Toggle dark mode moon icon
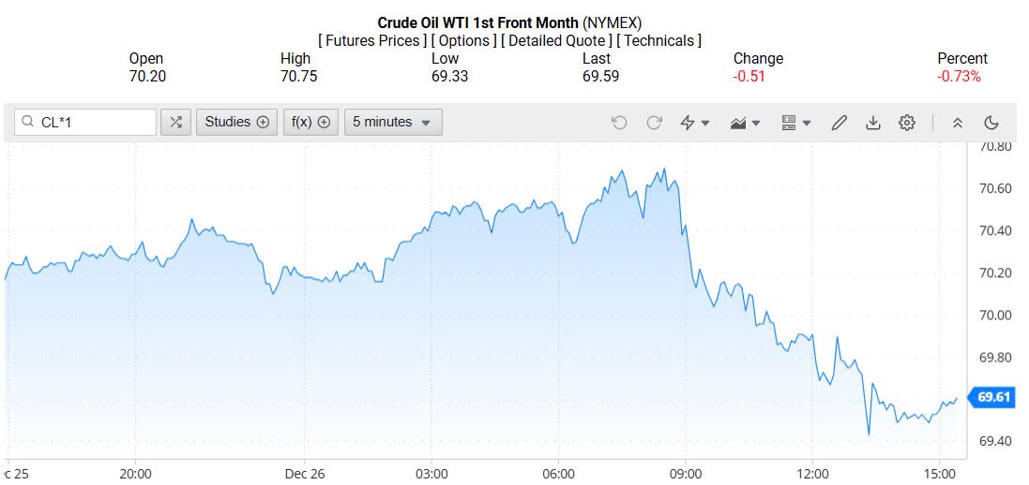Screen dimensions: 1029x485 (991, 123)
